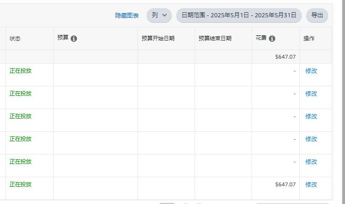Image resolution: width=345 pixels, height=204 pixels.
Task: Click 正在投放 status in the last row
Action: (x=21, y=184)
